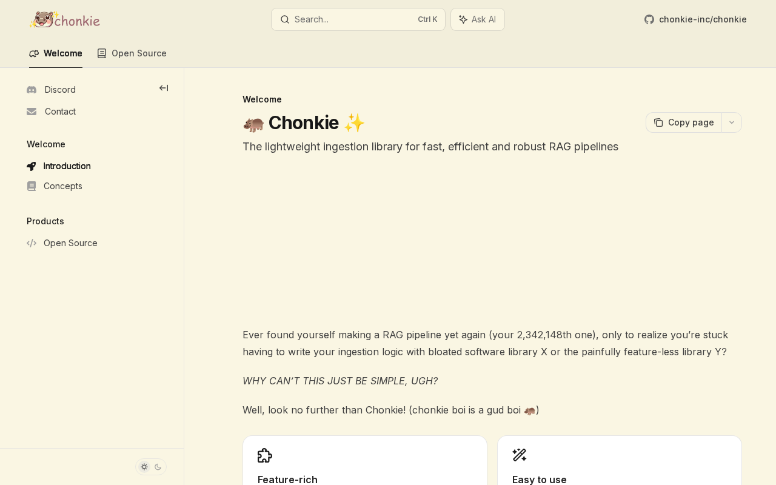Click the Contact envelope icon
The image size is (776, 485).
32,112
